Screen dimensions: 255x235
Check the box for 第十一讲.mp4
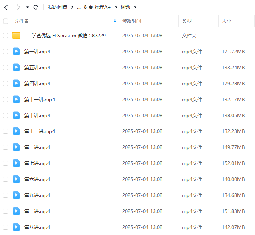5,99
